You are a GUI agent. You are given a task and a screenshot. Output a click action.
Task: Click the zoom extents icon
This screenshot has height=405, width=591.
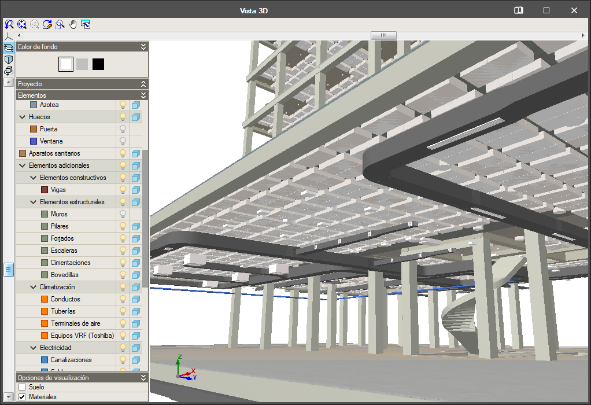[x=22, y=24]
